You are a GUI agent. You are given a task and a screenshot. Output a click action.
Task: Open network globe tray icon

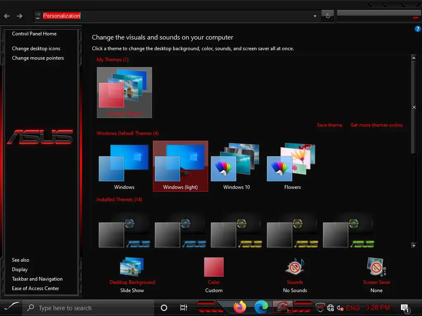[x=331, y=308]
